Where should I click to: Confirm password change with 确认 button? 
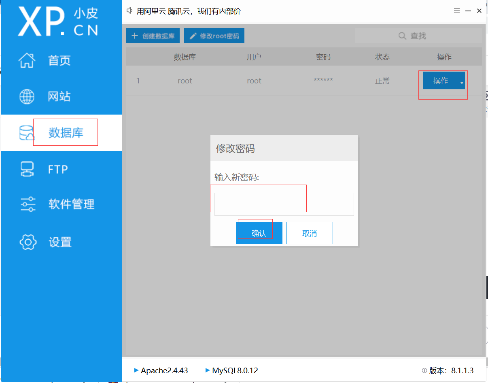click(259, 233)
